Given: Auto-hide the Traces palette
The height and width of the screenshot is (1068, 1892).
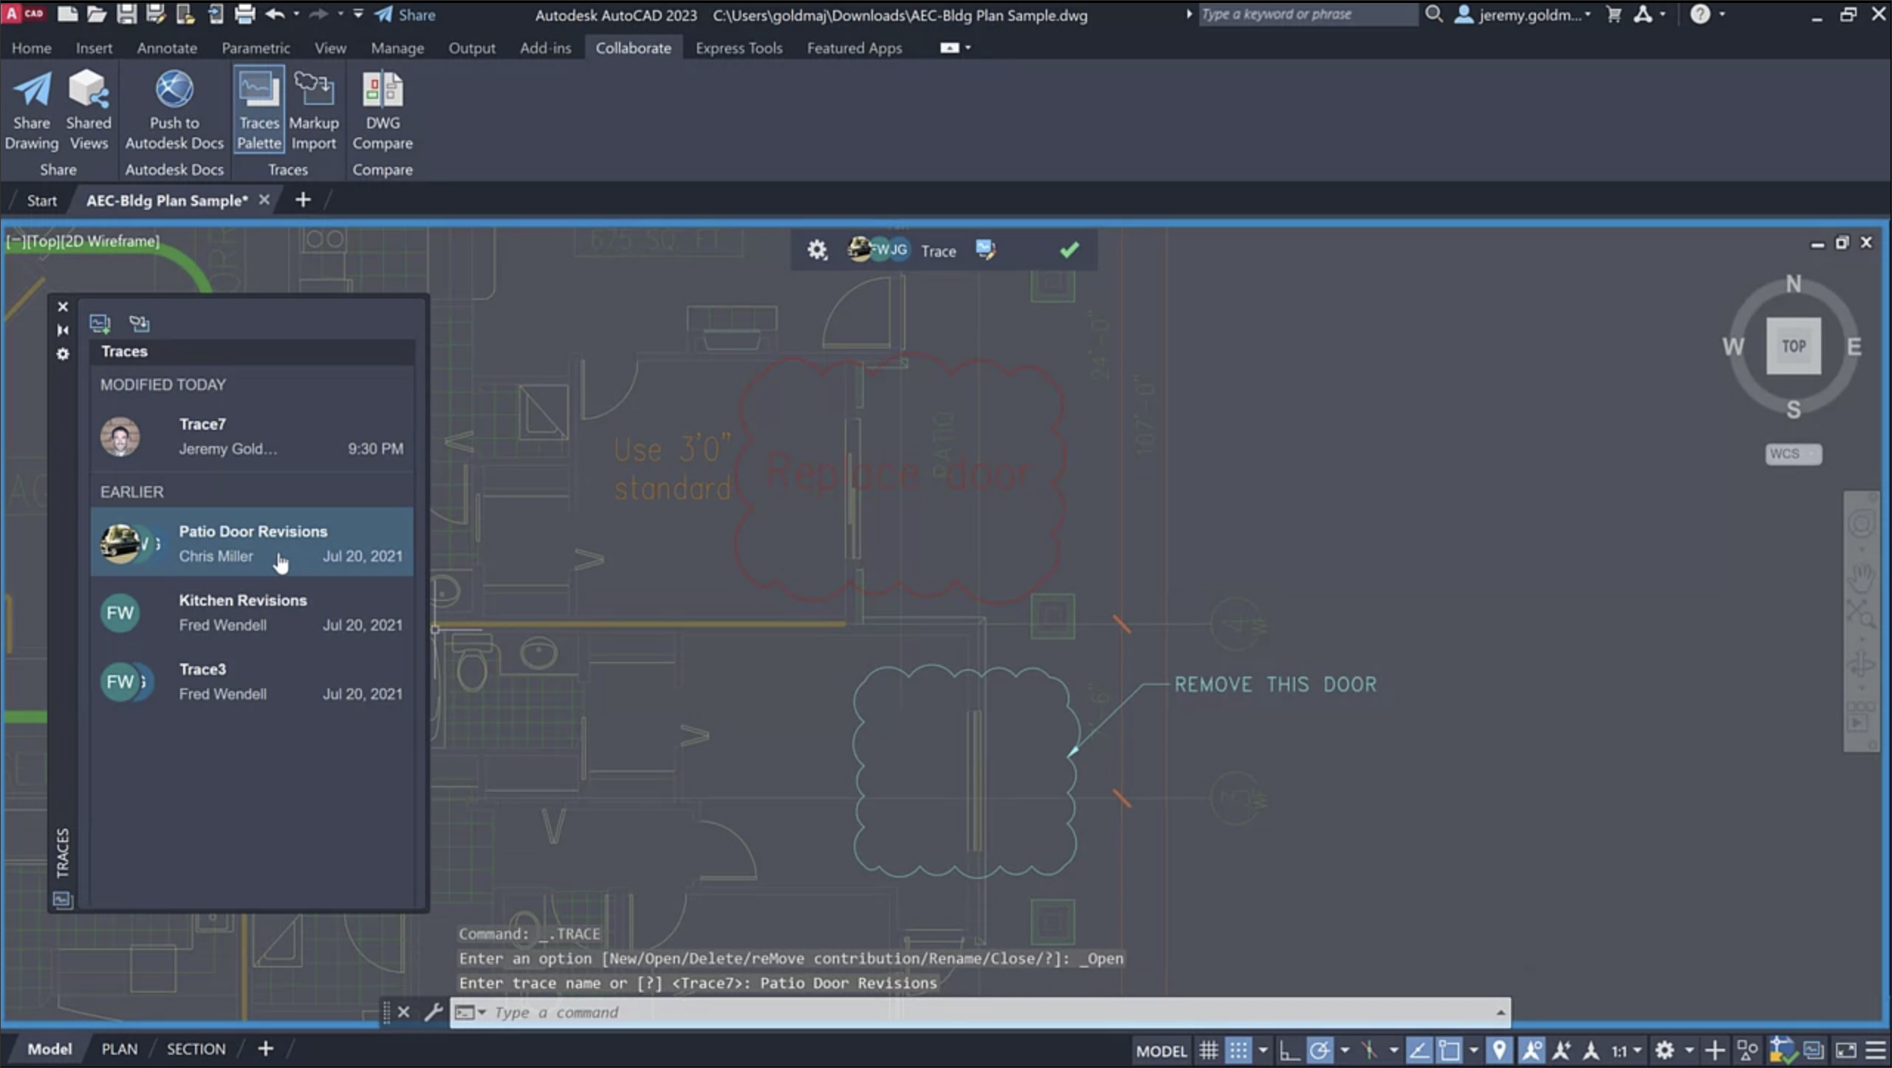Looking at the screenshot, I should point(63,330).
